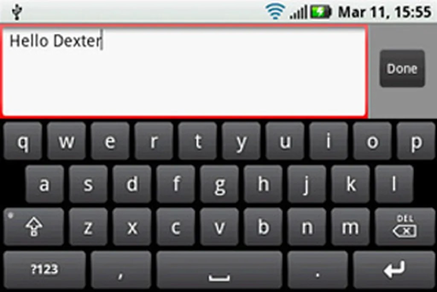Tap the comma key
The image size is (437, 292).
tap(121, 269)
